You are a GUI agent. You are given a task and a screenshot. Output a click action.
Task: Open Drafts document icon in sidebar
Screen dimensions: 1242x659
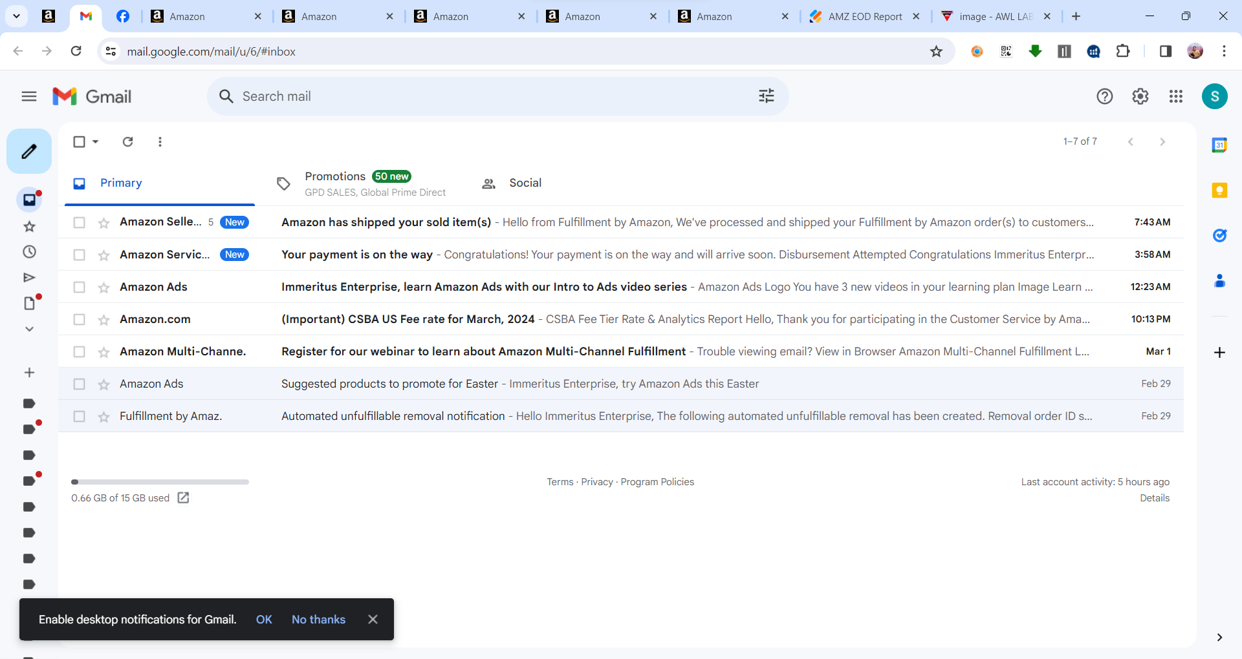coord(29,303)
